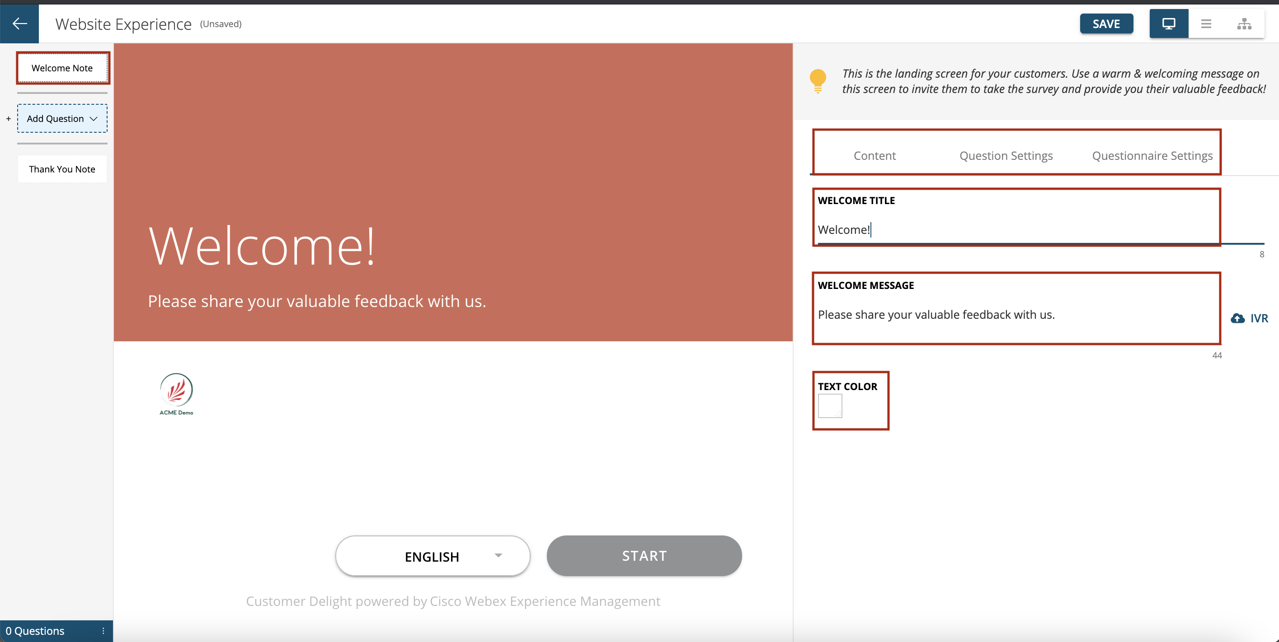
Task: Click the START button
Action: (645, 555)
